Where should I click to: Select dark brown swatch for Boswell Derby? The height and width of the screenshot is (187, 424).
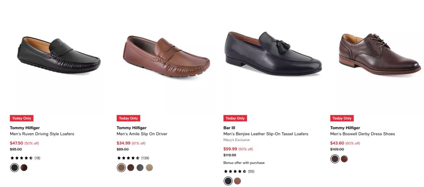[335, 159]
